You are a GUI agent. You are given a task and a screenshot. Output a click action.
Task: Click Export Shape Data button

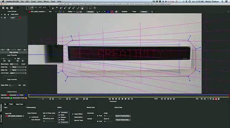point(123,120)
